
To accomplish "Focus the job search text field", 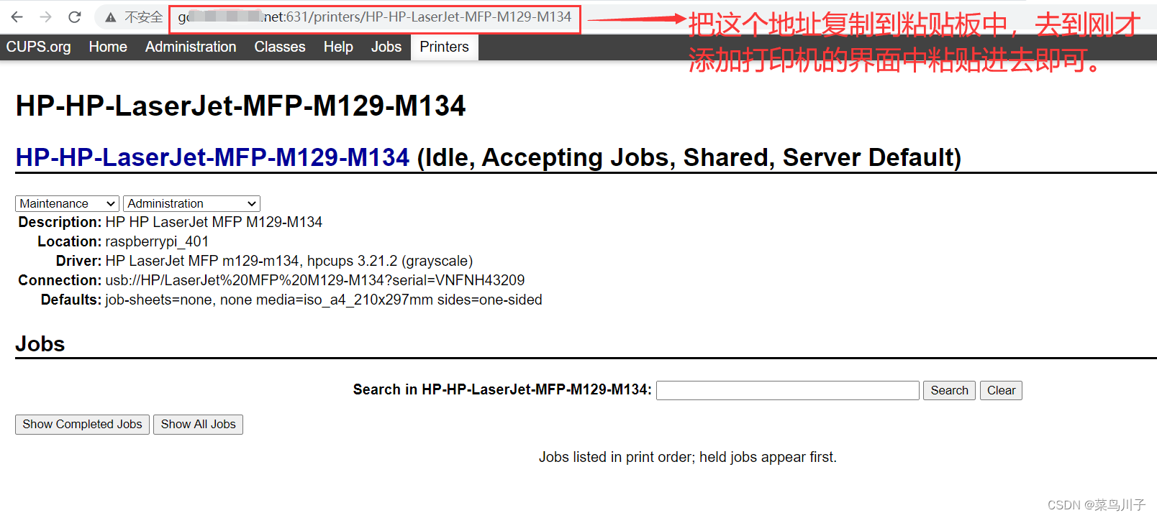I will [x=788, y=390].
